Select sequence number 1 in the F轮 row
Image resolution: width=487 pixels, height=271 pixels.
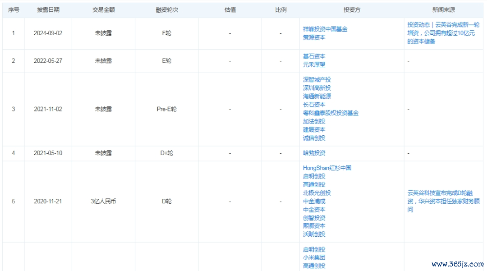pos(14,33)
